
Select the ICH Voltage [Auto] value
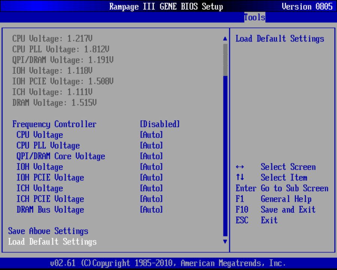(x=151, y=188)
